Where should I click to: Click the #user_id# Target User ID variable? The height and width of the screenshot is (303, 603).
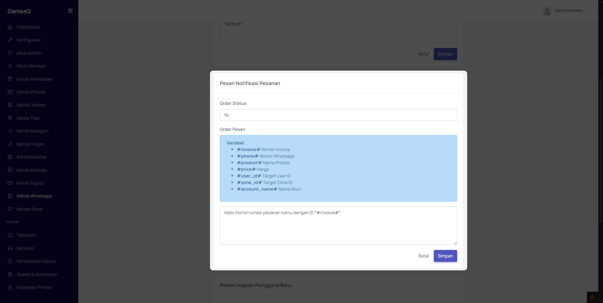click(x=264, y=176)
